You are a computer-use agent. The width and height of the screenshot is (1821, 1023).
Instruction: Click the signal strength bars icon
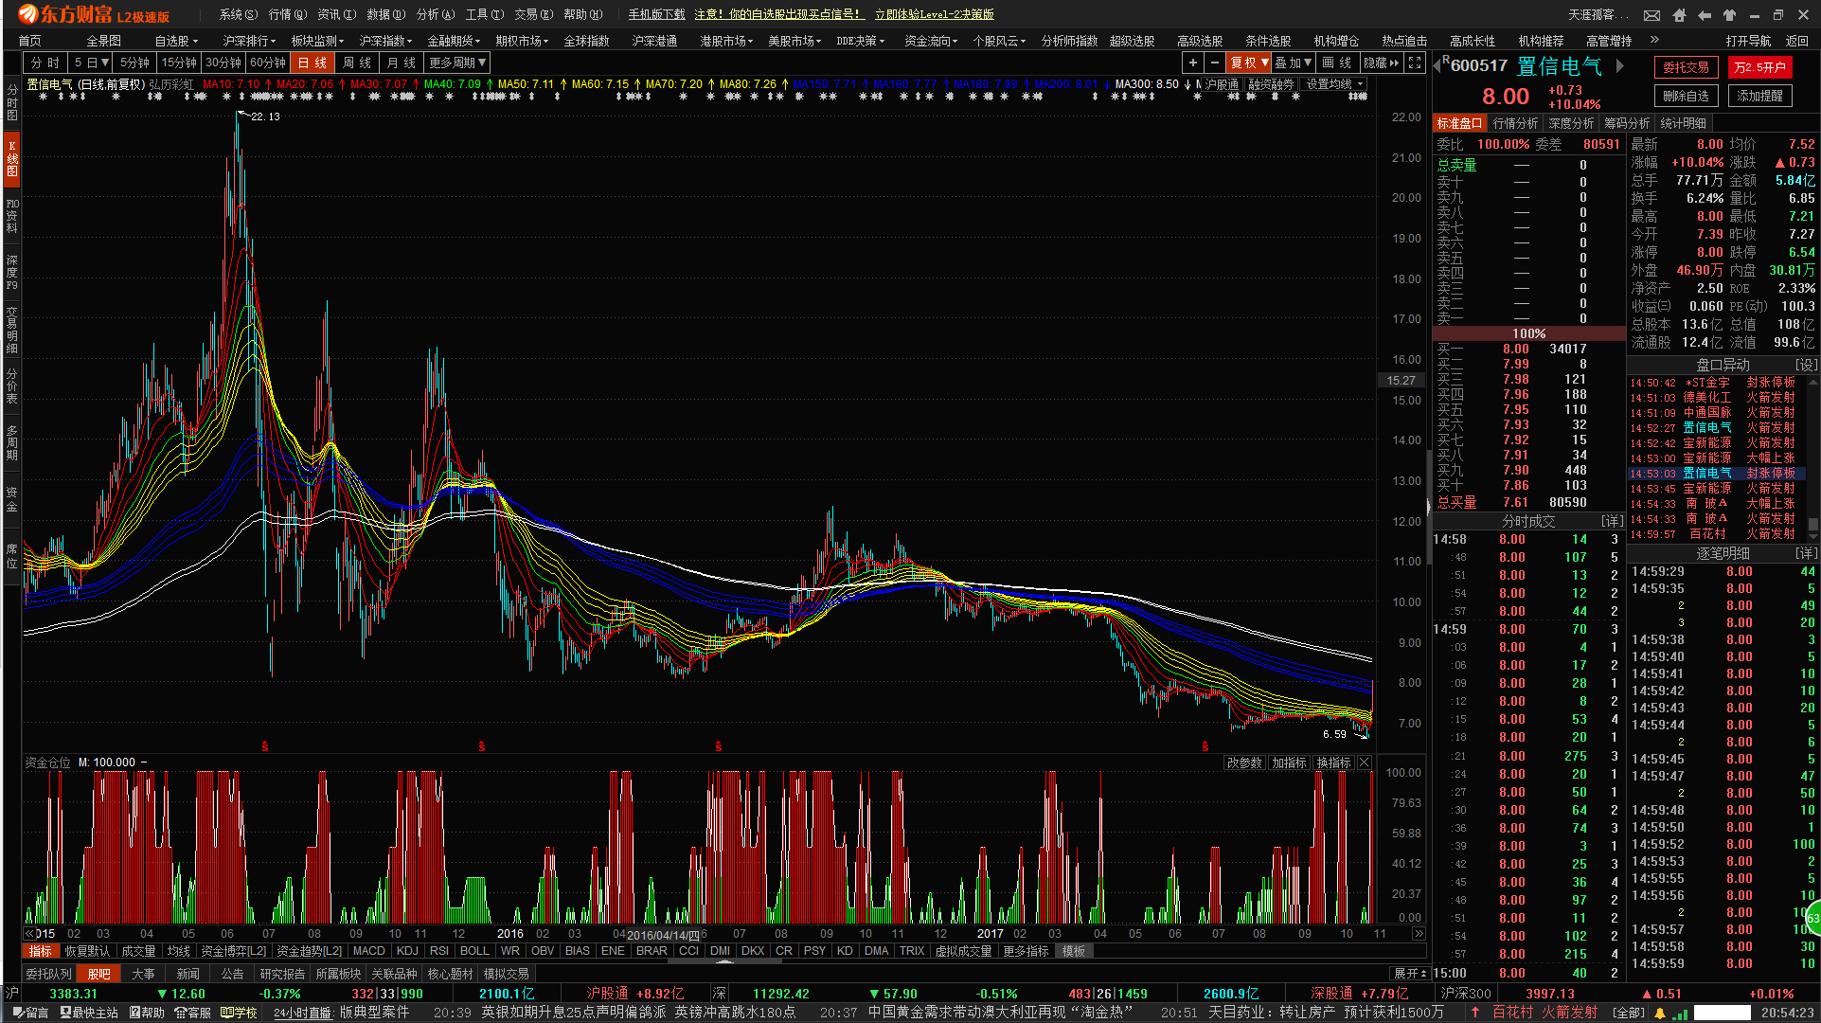pyautogui.click(x=1680, y=1013)
